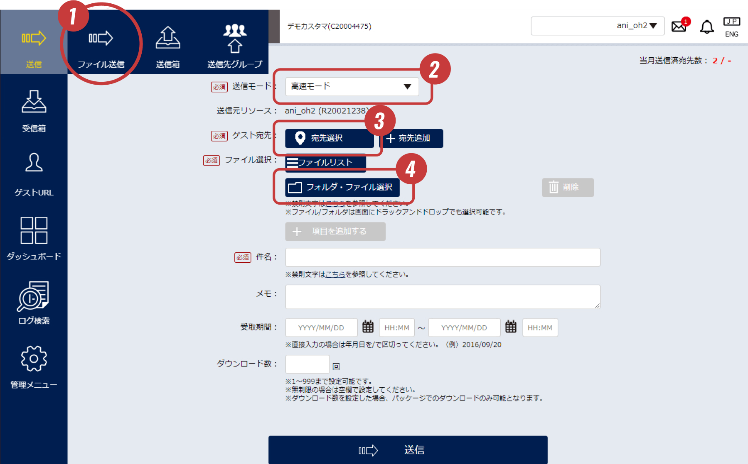Click the 項目を追加する button
748x464 pixels.
[x=335, y=232]
